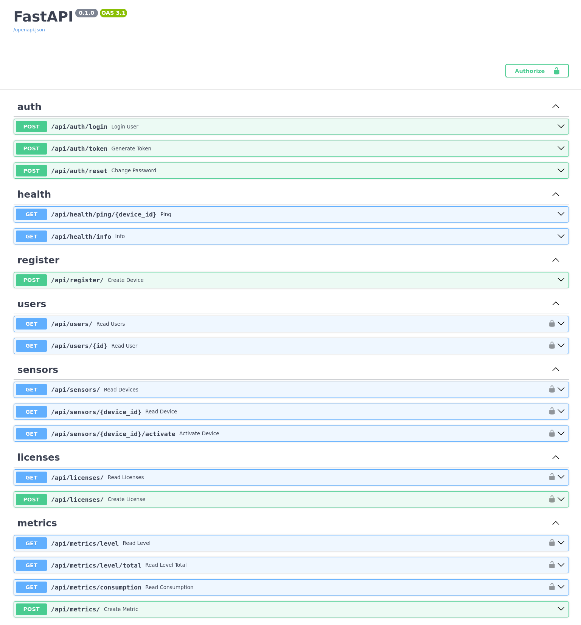Click lock icon on Activate Device row
Image resolution: width=581 pixels, height=625 pixels.
click(x=552, y=433)
